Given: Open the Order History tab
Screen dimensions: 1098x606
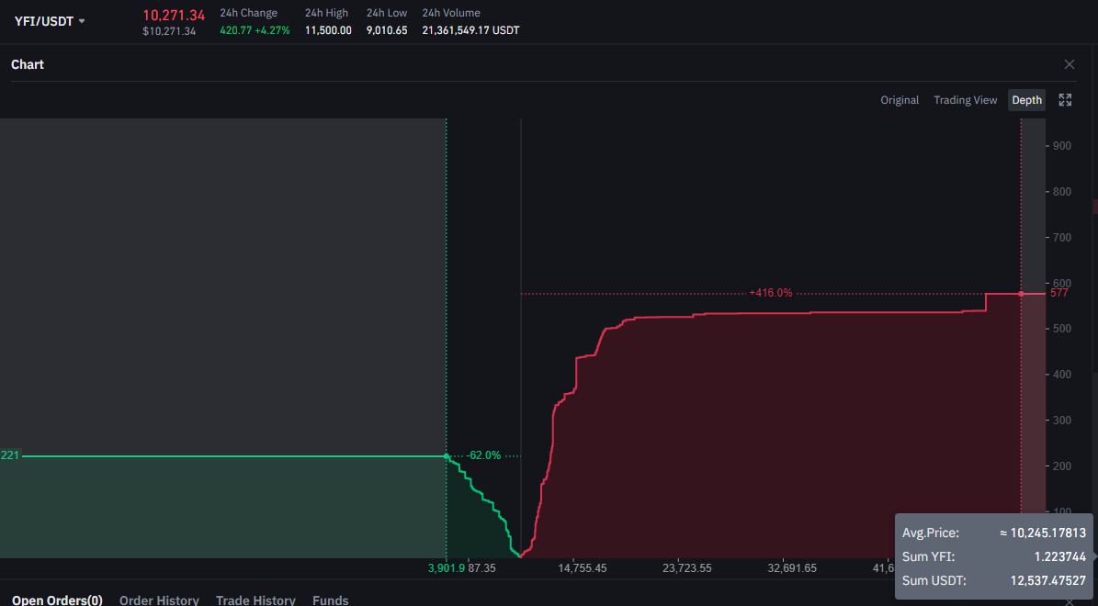Looking at the screenshot, I should 159,600.
